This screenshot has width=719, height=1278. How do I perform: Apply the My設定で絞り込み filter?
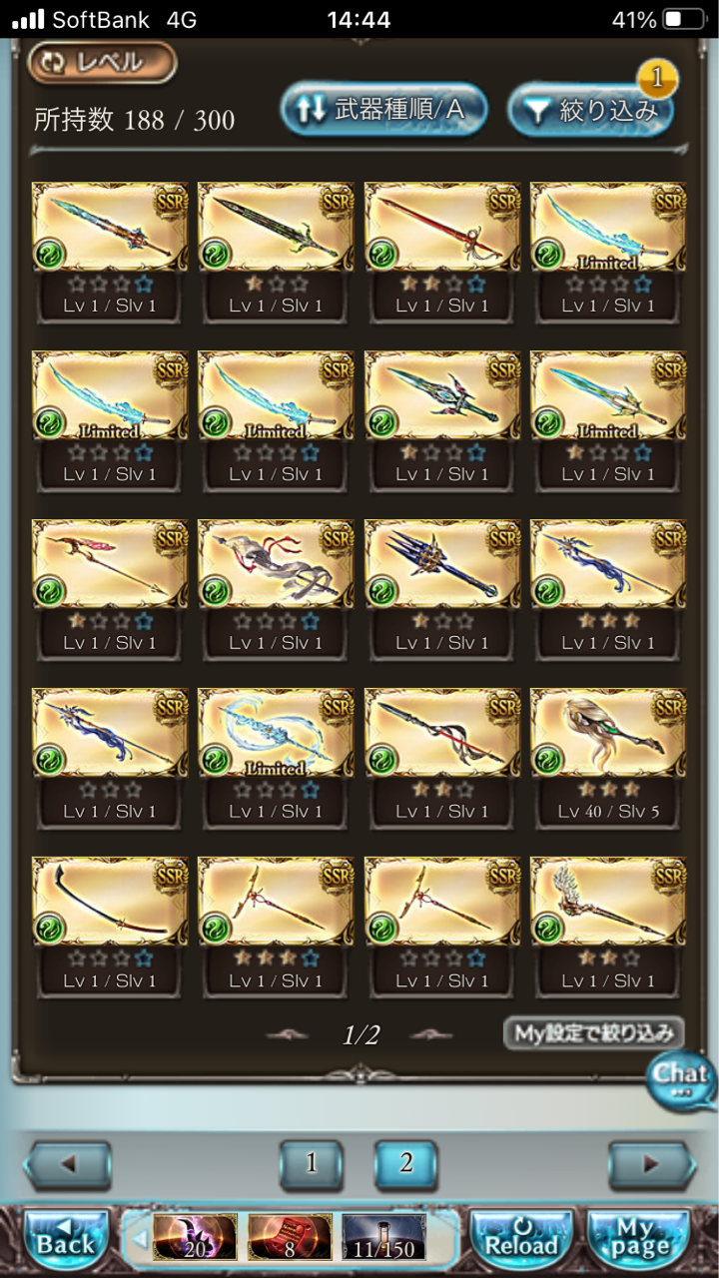coord(594,1032)
